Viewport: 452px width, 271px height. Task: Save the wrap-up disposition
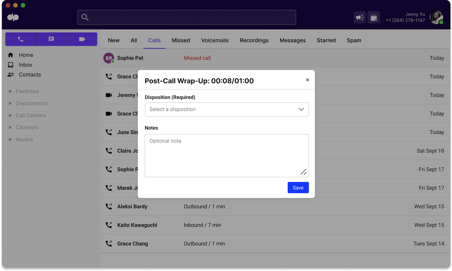[298, 188]
